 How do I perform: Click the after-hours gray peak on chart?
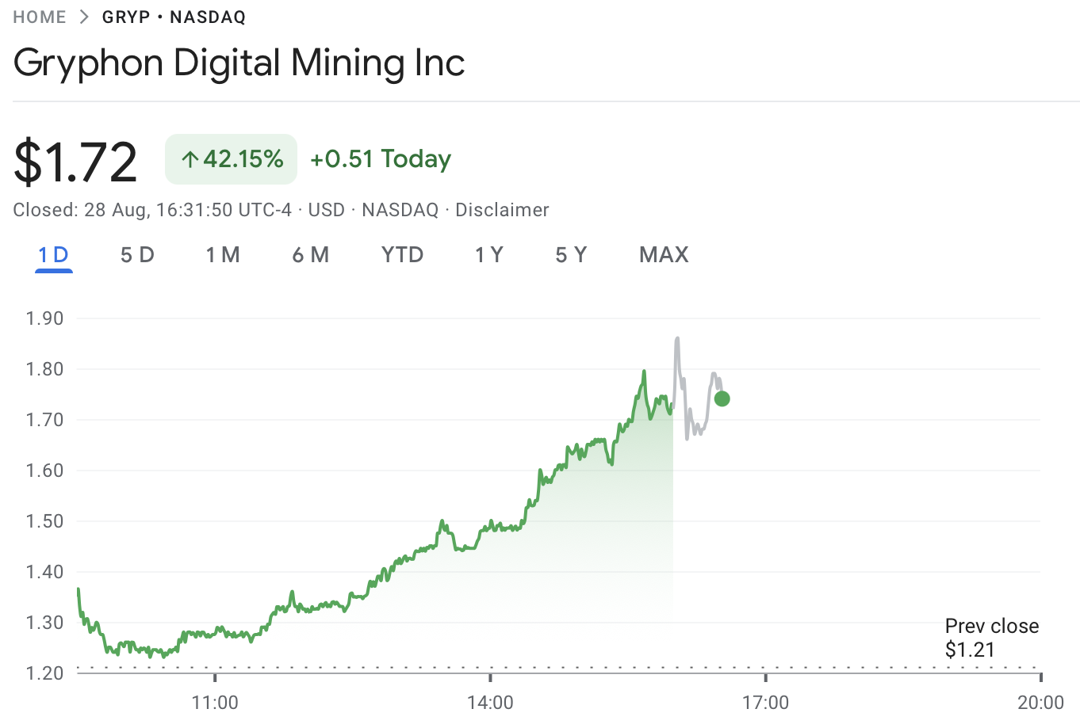[x=677, y=339]
